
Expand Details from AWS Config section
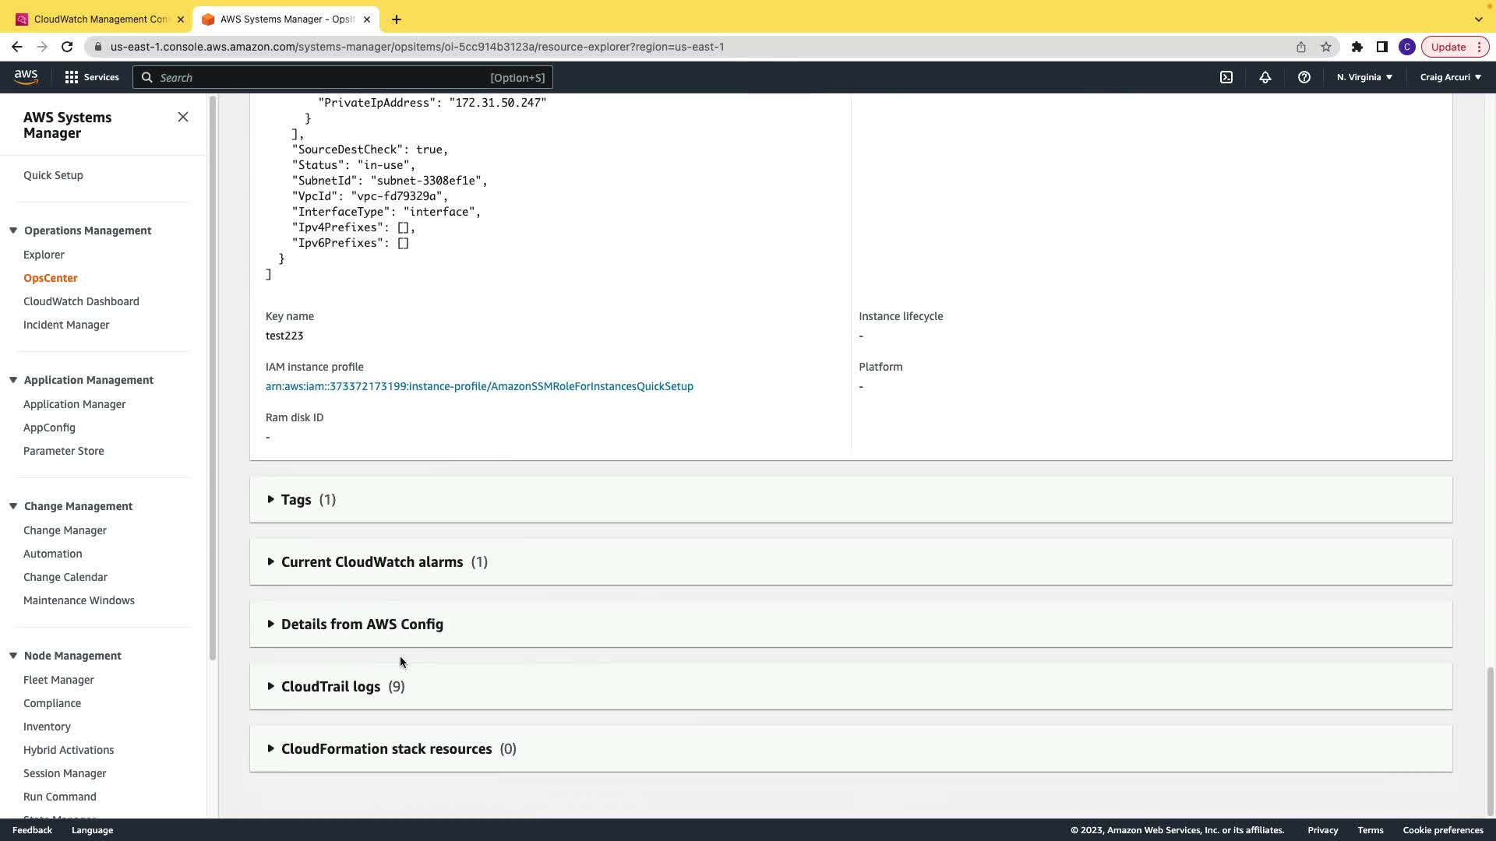click(x=362, y=625)
